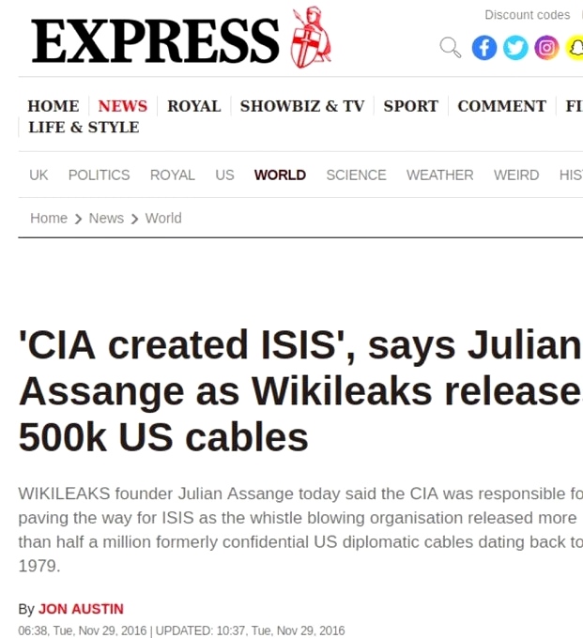Click the News breadcrumb link
The image size is (583, 638).
[x=106, y=219]
